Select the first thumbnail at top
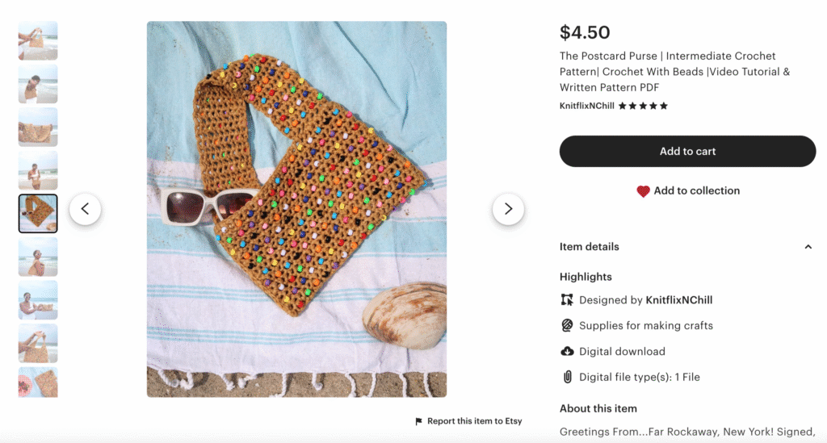 [x=38, y=40]
